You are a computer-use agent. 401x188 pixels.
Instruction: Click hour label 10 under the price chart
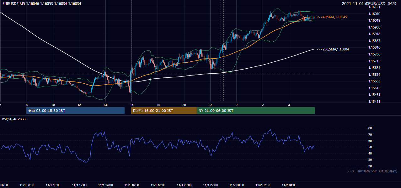[53, 105]
